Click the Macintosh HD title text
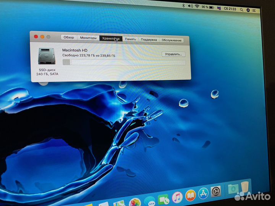 (x=75, y=50)
